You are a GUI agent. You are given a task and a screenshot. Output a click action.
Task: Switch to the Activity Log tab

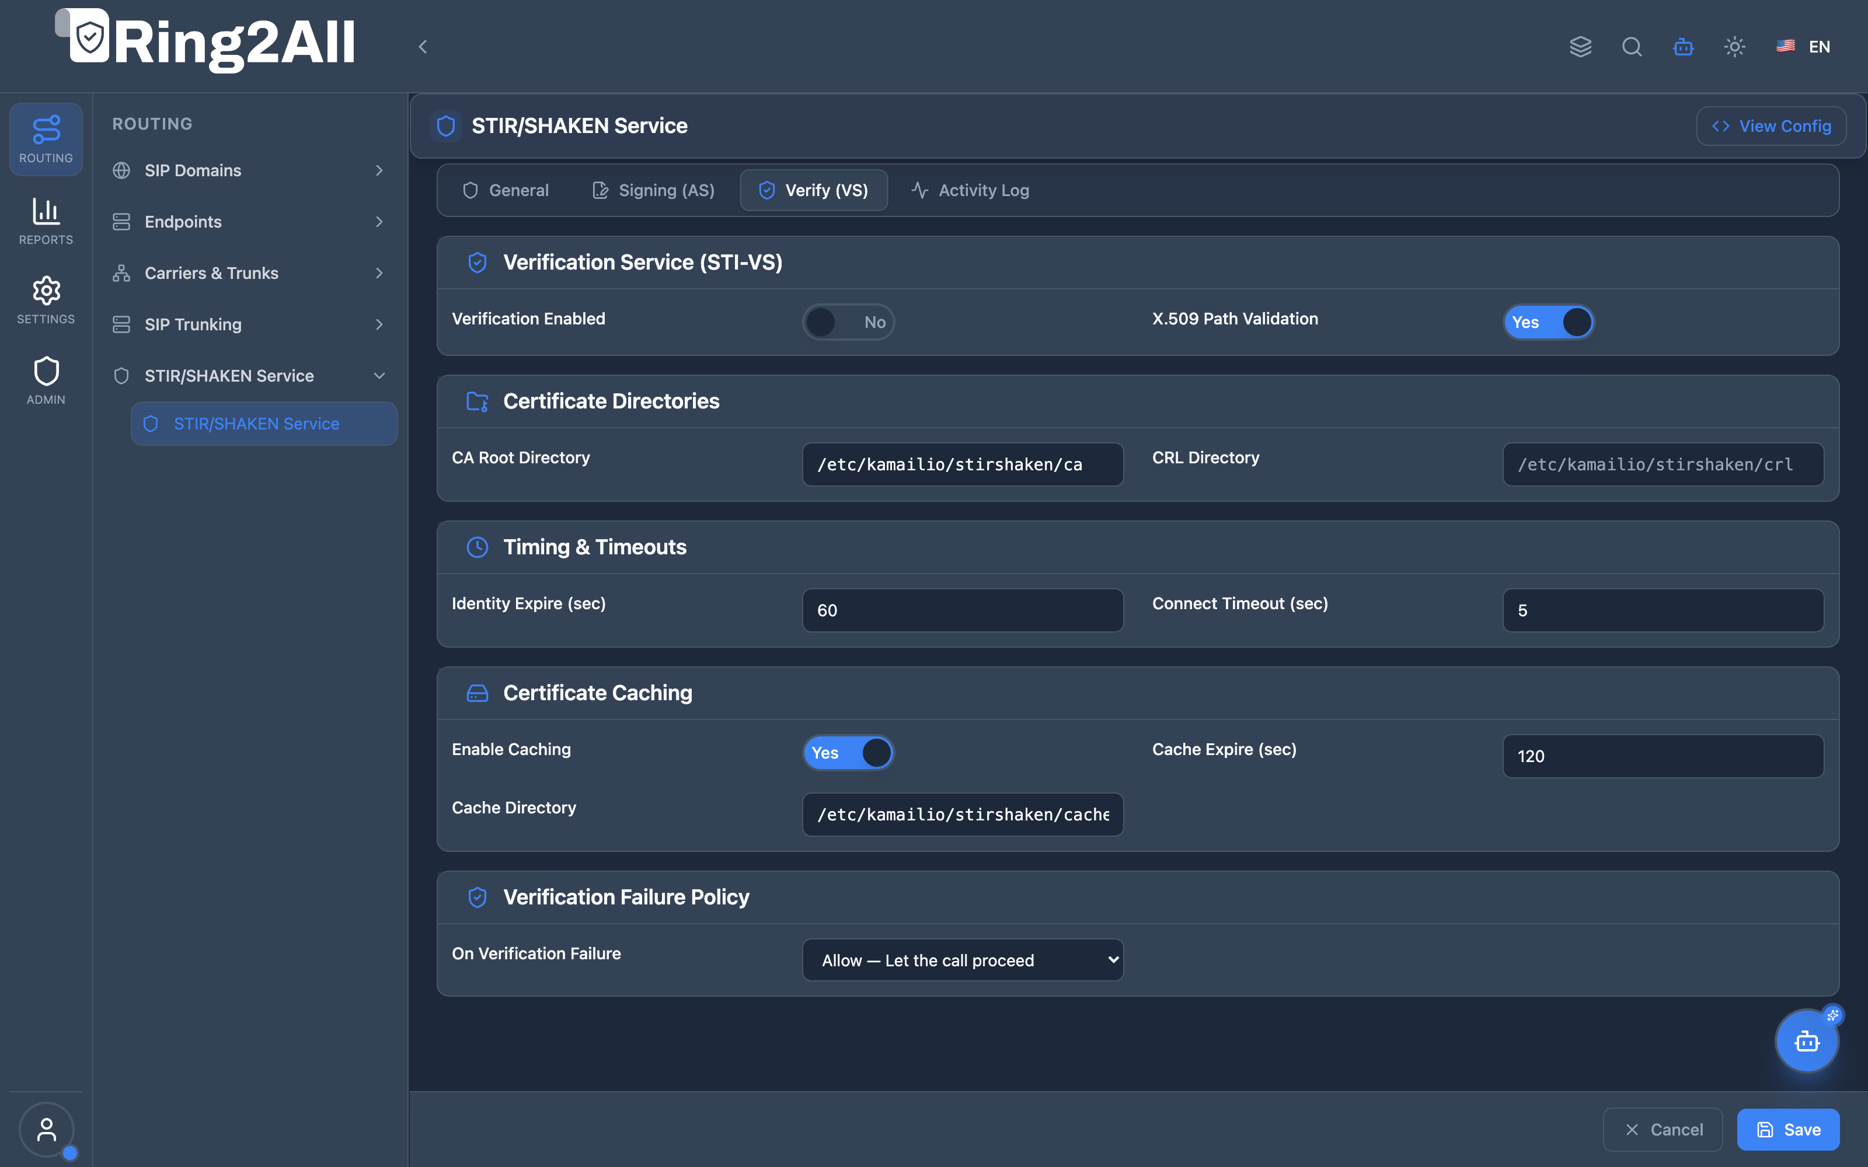click(x=970, y=190)
